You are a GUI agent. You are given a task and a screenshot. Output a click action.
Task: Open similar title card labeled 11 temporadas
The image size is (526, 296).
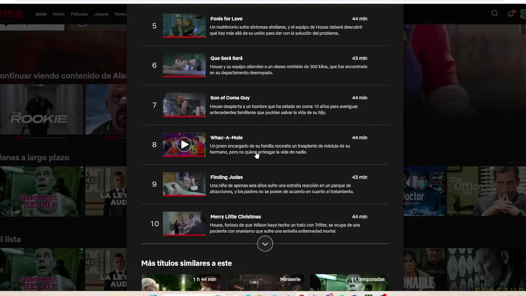(x=349, y=282)
